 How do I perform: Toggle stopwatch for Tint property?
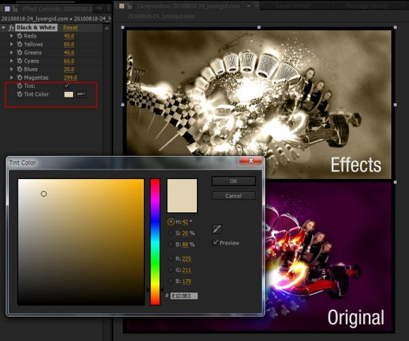(20, 86)
